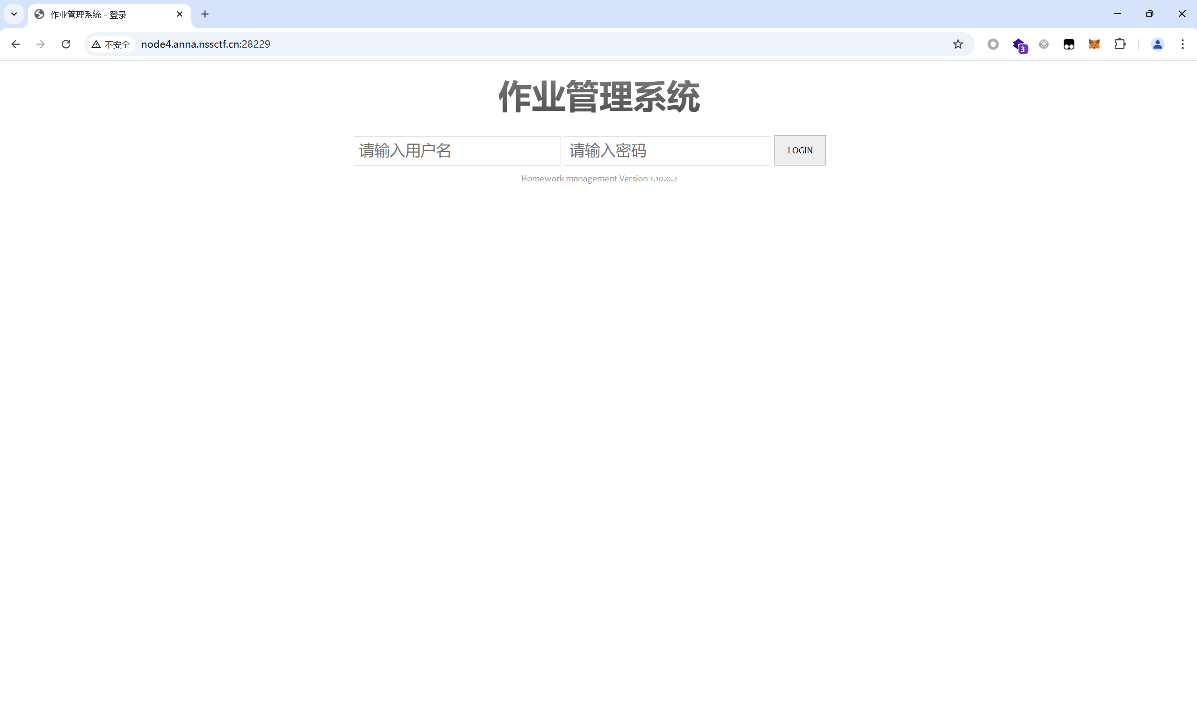Open the black Tampermonkey extension icon

(x=1069, y=44)
